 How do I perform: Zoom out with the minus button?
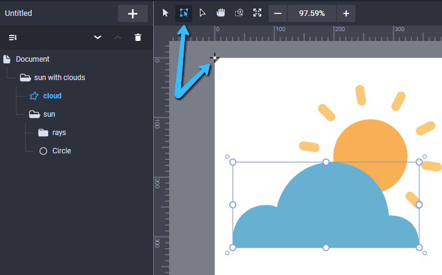(278, 13)
